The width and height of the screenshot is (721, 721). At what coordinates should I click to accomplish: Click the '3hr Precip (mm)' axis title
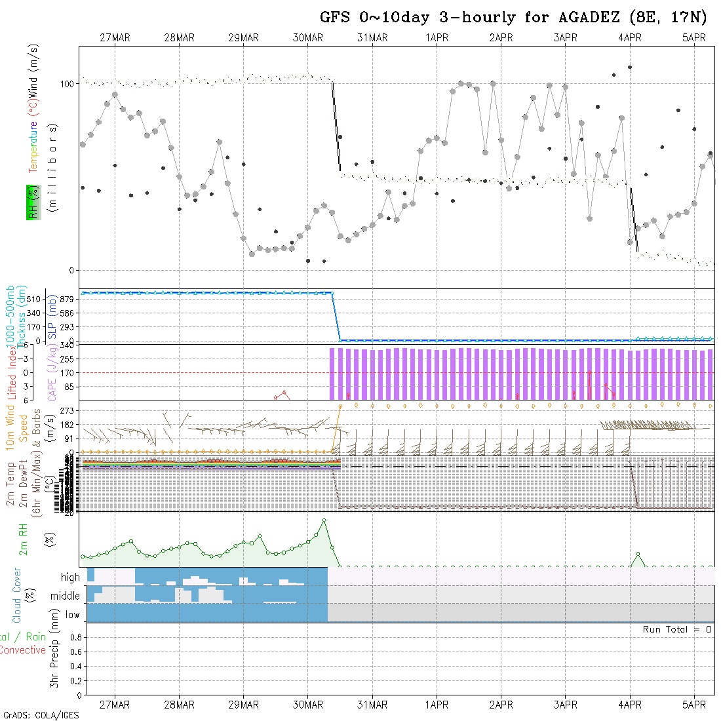coord(55,659)
